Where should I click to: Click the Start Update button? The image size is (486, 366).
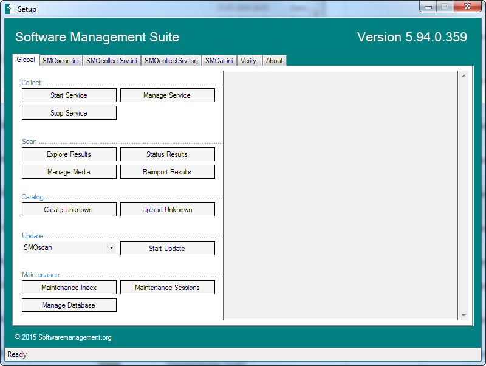(167, 249)
